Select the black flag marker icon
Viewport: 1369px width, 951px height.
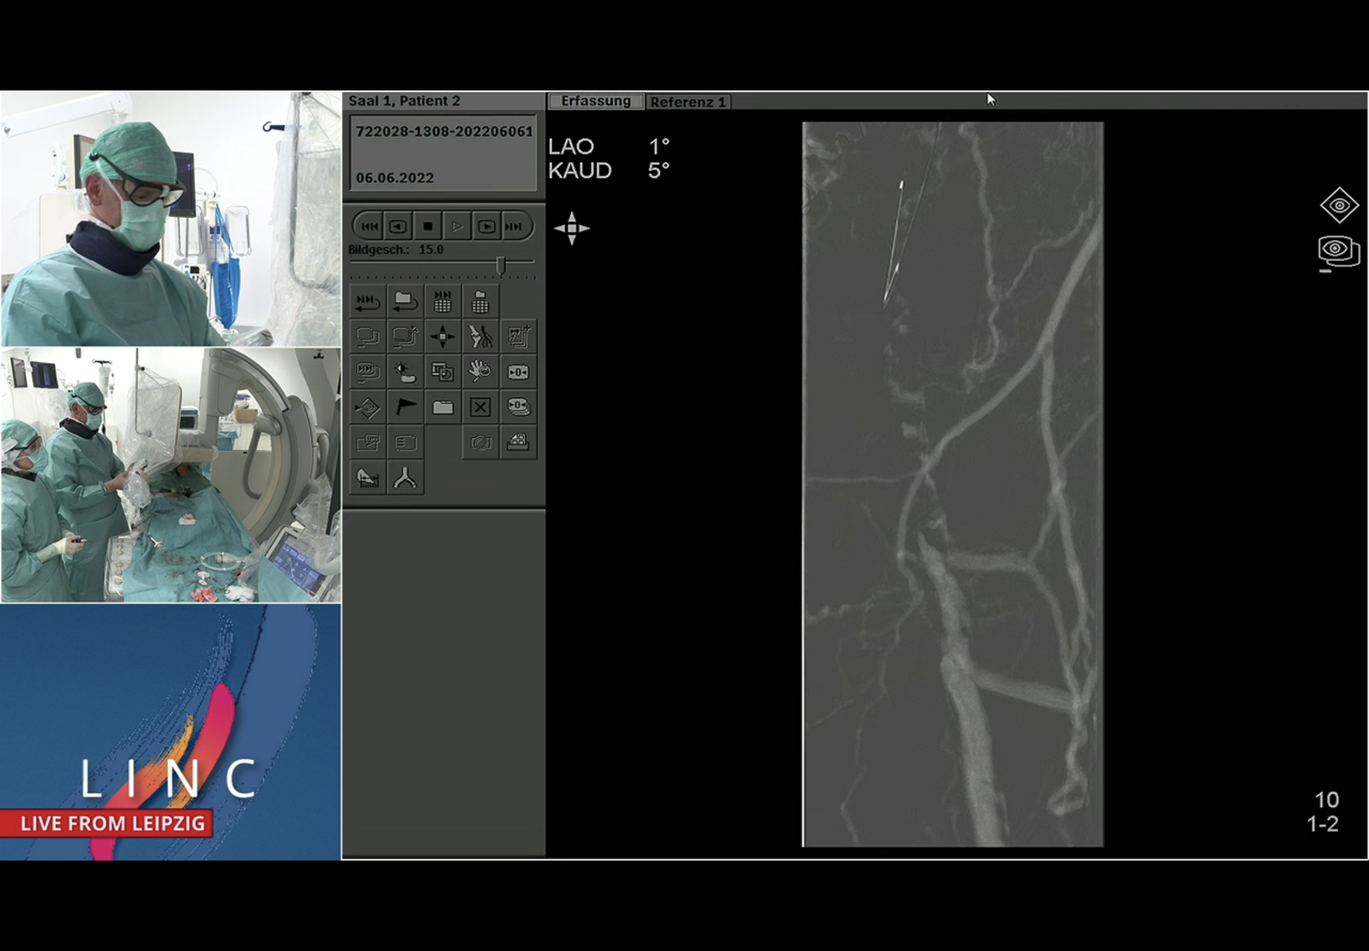click(405, 408)
